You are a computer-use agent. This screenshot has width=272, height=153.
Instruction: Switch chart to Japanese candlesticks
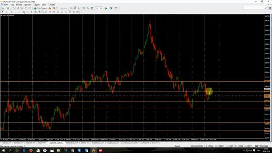click(x=75, y=8)
